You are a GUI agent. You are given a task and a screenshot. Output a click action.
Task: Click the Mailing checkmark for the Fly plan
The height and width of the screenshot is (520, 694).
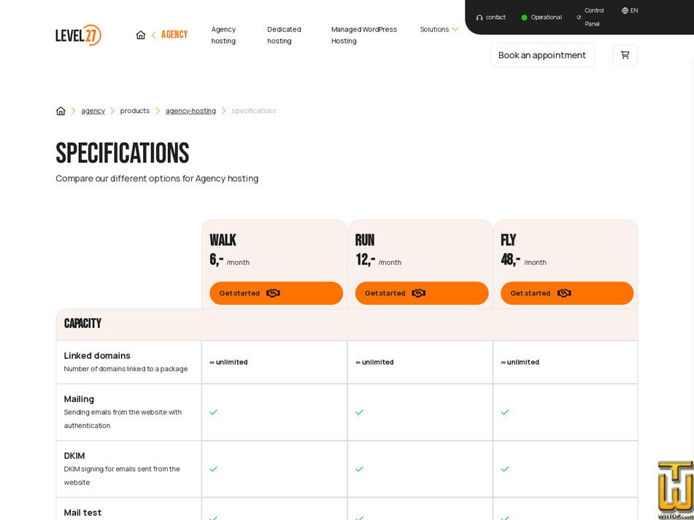point(505,412)
